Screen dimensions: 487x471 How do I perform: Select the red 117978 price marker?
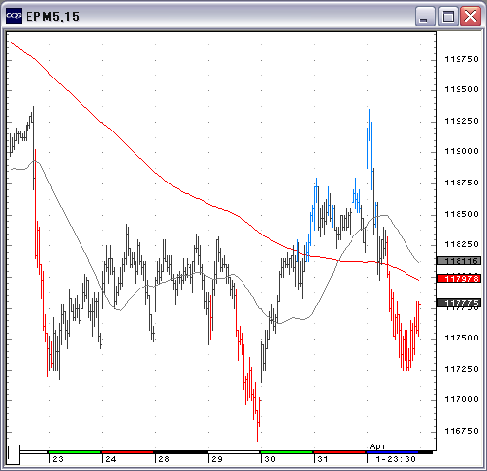[460, 279]
